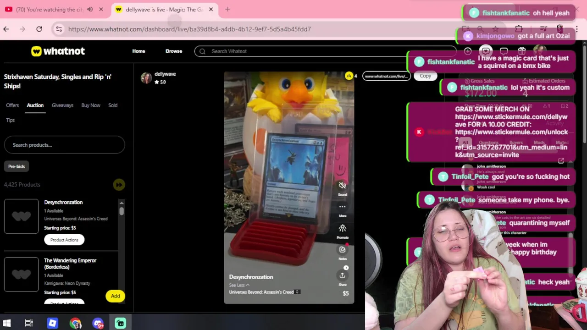Click the browser address bar URL
587x330 pixels.
pyautogui.click(x=189, y=29)
